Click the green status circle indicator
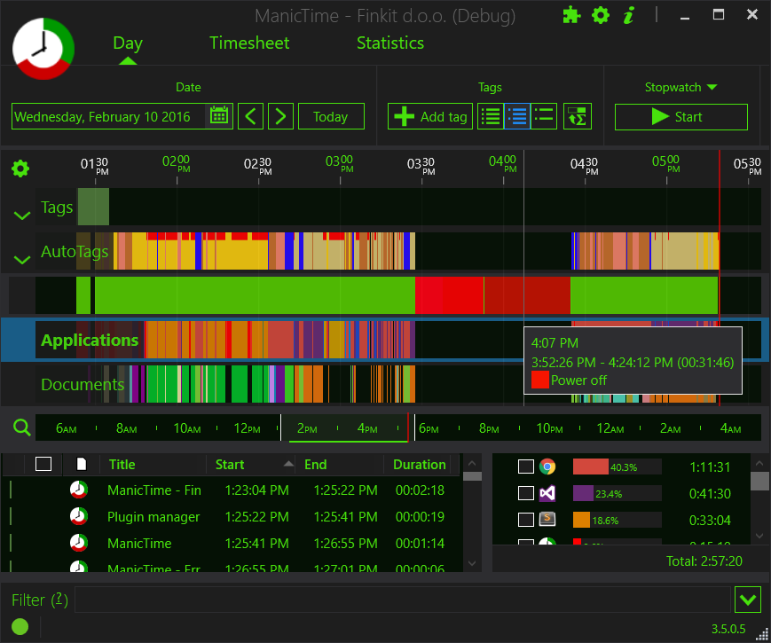 pos(20,627)
